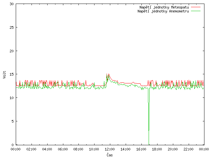Click the y-axis value 0
The image size is (210, 157).
coord(12,145)
